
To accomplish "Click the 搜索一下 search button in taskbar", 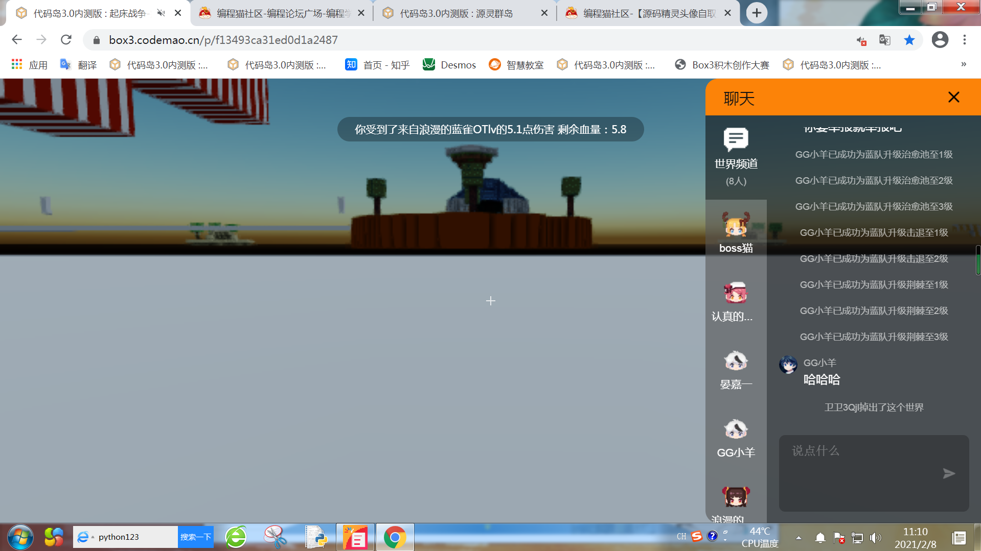I will click(x=195, y=537).
